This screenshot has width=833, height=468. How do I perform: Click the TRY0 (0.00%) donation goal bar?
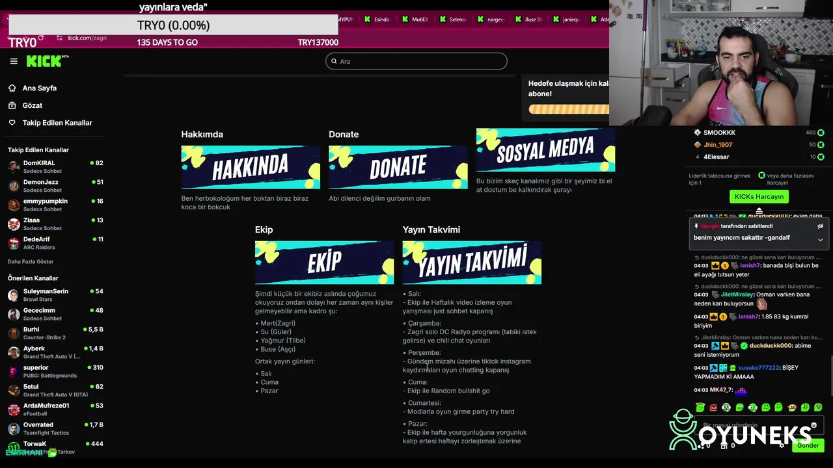click(173, 25)
